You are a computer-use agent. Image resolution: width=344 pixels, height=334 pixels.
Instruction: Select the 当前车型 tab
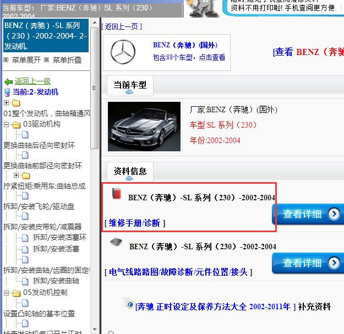[x=130, y=86]
